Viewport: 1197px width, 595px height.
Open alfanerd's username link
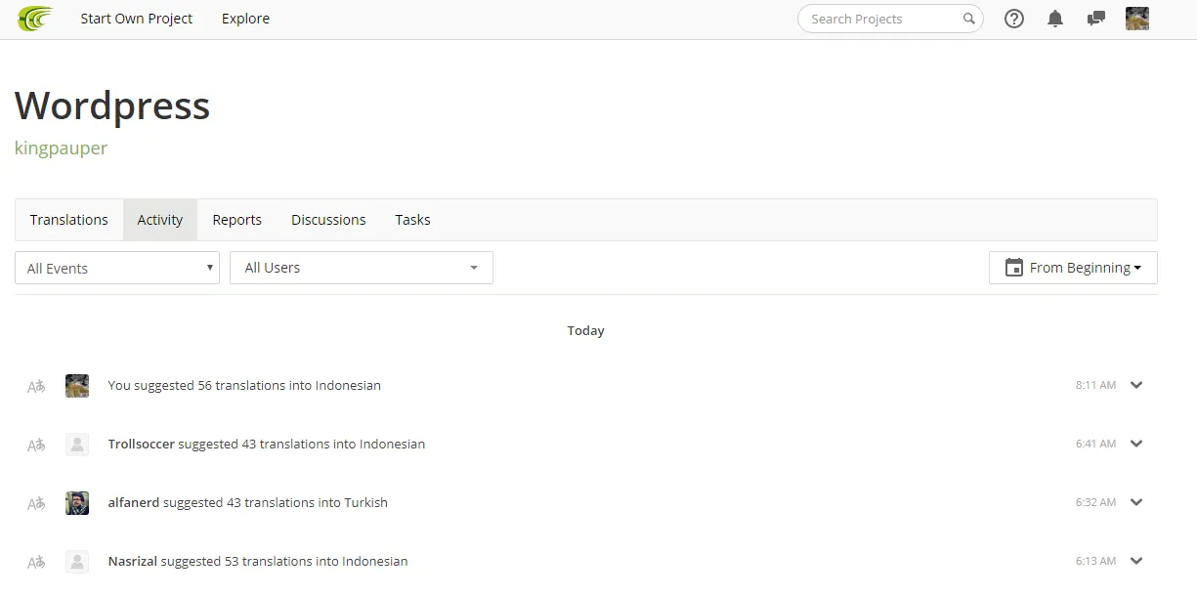click(x=134, y=502)
